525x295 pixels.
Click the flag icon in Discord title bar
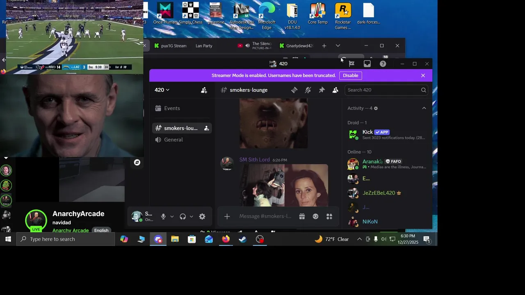click(x=352, y=64)
